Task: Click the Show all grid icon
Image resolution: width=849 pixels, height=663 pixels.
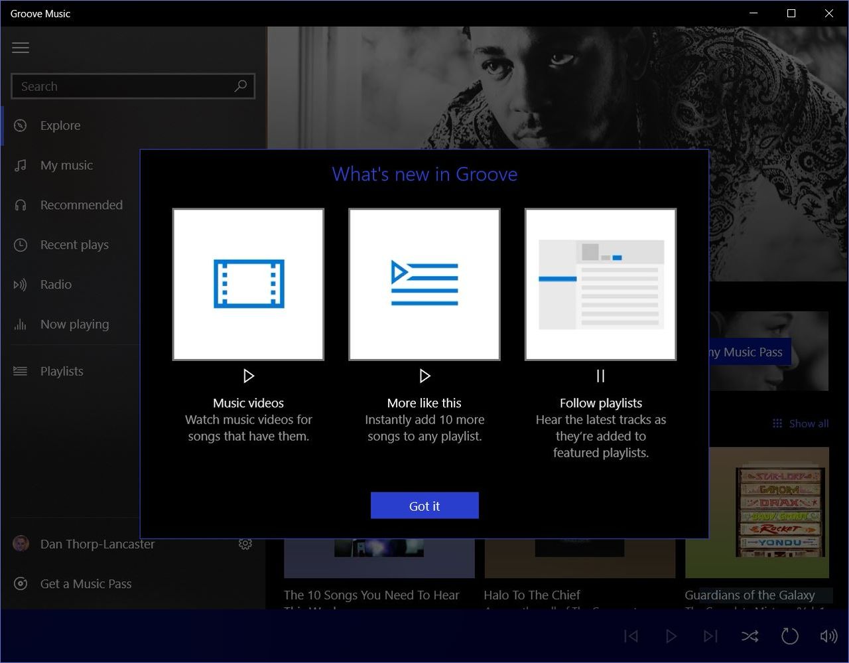Action: (x=777, y=423)
